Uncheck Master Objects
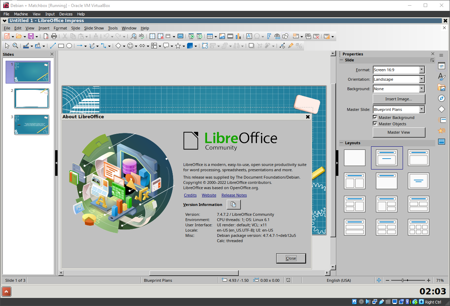Image resolution: width=450 pixels, height=306 pixels. (375, 124)
